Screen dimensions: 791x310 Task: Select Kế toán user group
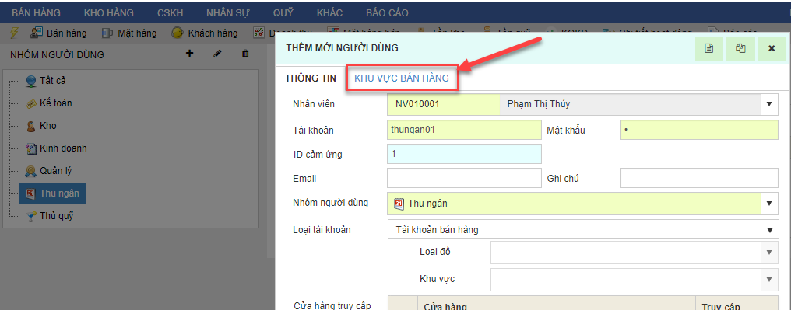49,103
